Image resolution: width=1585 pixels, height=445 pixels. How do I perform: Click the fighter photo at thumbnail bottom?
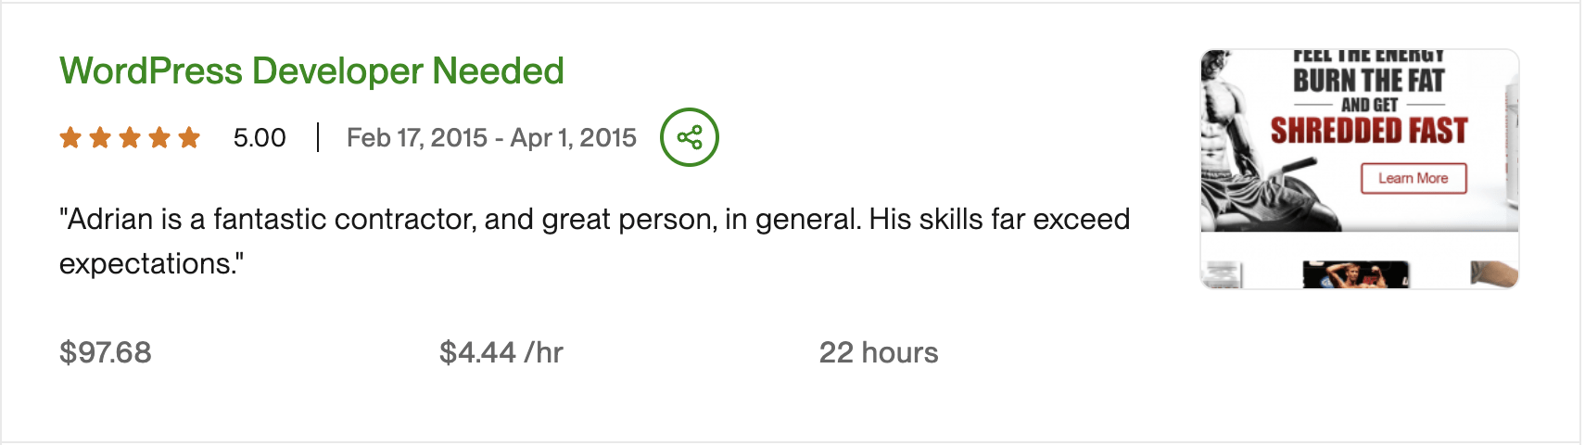(1355, 274)
